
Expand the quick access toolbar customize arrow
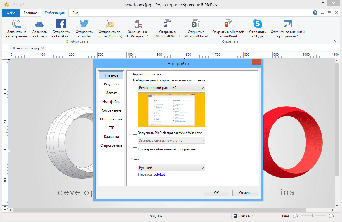pyautogui.click(x=30, y=5)
